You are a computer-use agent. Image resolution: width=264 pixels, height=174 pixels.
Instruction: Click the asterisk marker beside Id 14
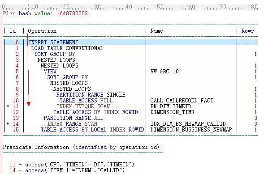click(x=8, y=124)
